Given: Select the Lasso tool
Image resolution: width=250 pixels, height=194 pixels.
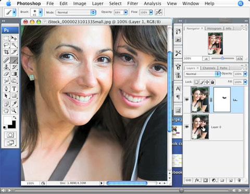Looking at the screenshot, I should coord(6,45).
